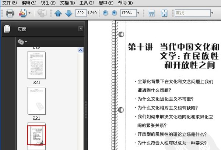This screenshot has height=150, width=221.
Task: Click the zoom out minus button
Action: (x=105, y=13)
